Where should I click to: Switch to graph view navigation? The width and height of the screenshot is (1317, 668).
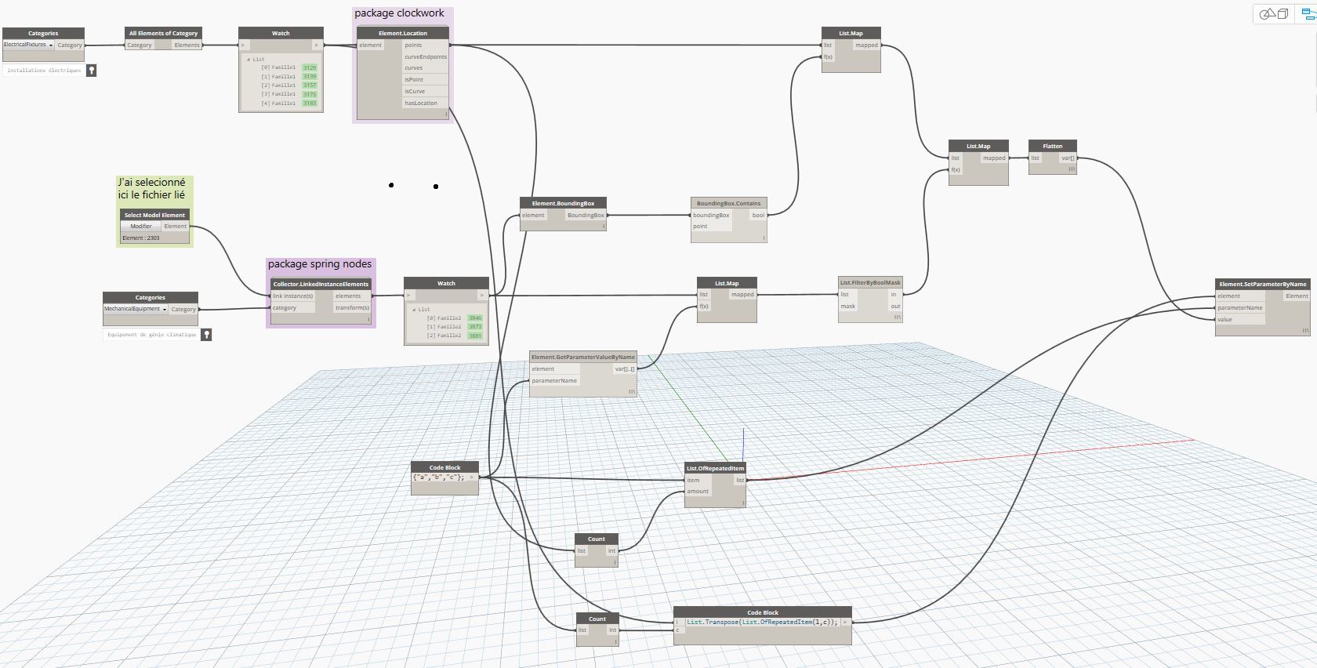[x=1307, y=13]
